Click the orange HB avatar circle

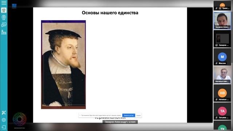click(222, 93)
